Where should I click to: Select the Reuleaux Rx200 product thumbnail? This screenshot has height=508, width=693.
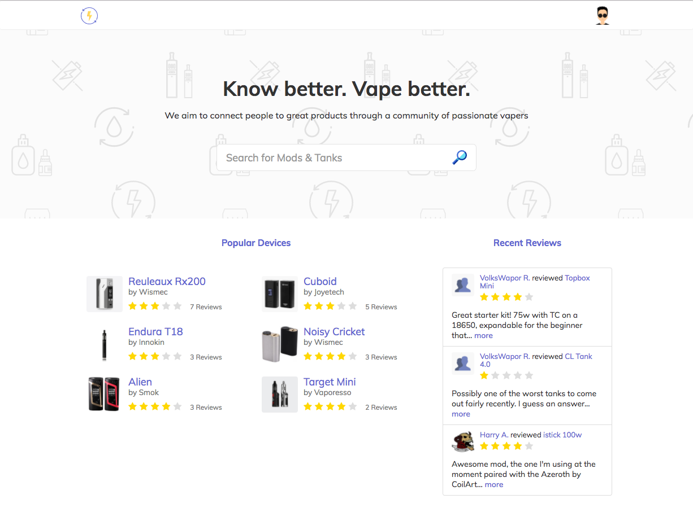point(104,294)
